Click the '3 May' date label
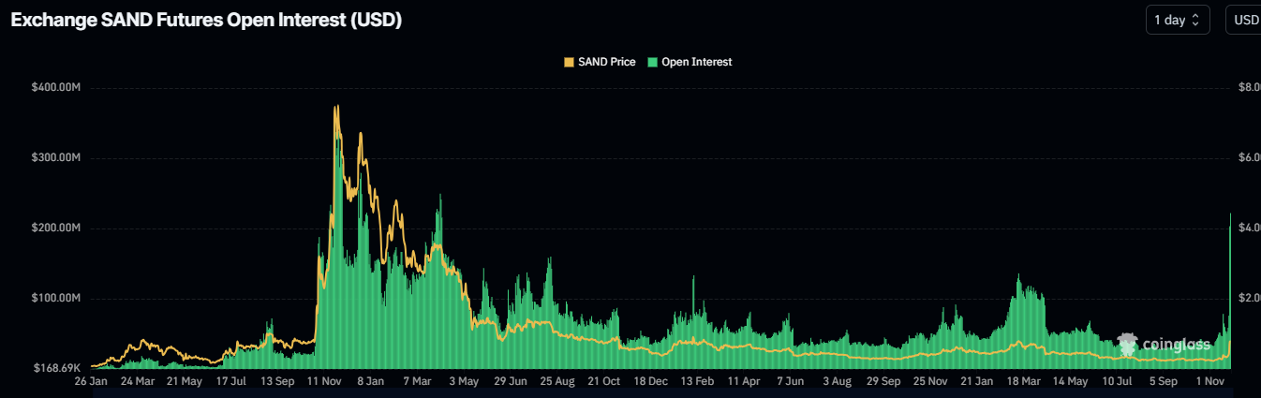Viewport: 1261px width, 398px height. [x=465, y=382]
